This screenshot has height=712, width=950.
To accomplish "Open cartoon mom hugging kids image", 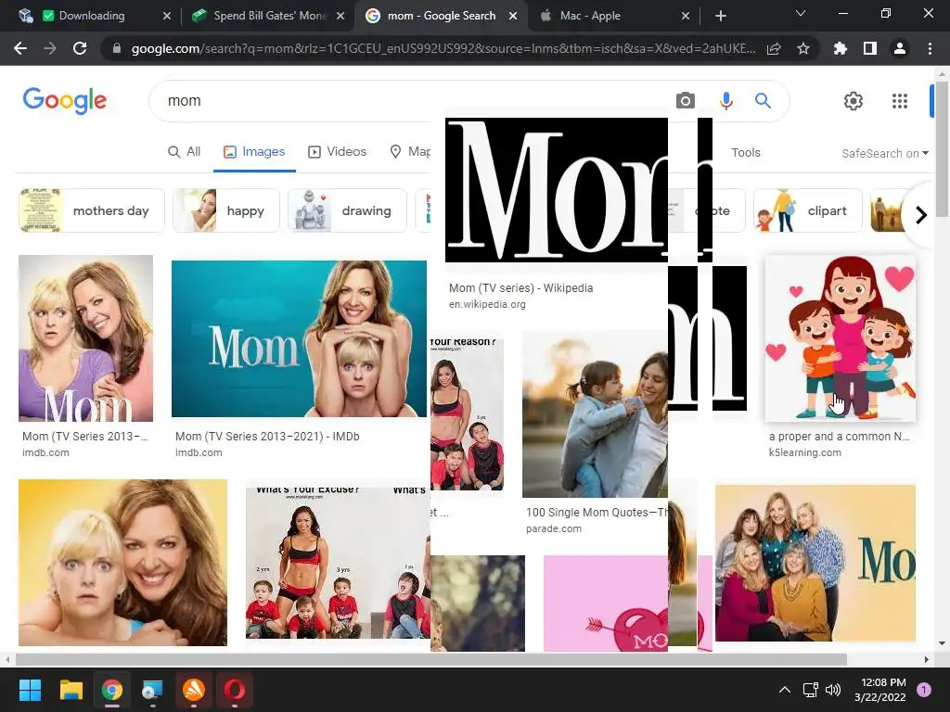I will point(841,337).
